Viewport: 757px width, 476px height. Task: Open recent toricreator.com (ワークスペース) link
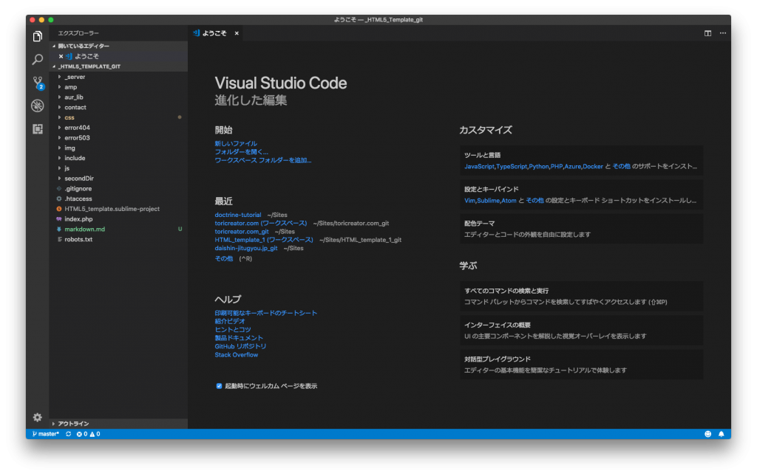point(261,223)
